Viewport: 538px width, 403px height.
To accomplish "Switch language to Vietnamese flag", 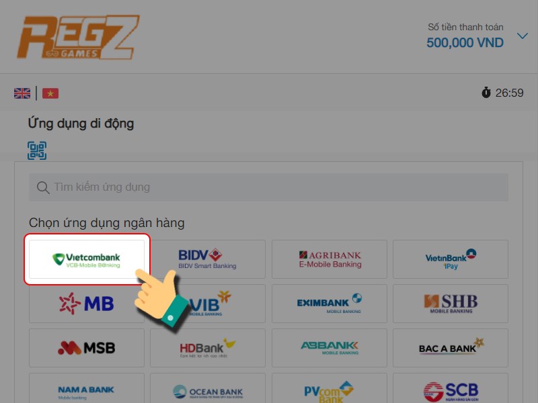I will coord(50,93).
